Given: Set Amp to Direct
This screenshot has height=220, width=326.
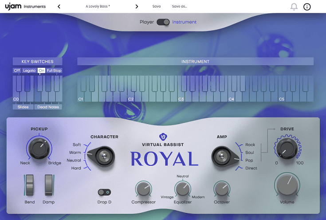Looking at the screenshot, I should coord(251,168).
